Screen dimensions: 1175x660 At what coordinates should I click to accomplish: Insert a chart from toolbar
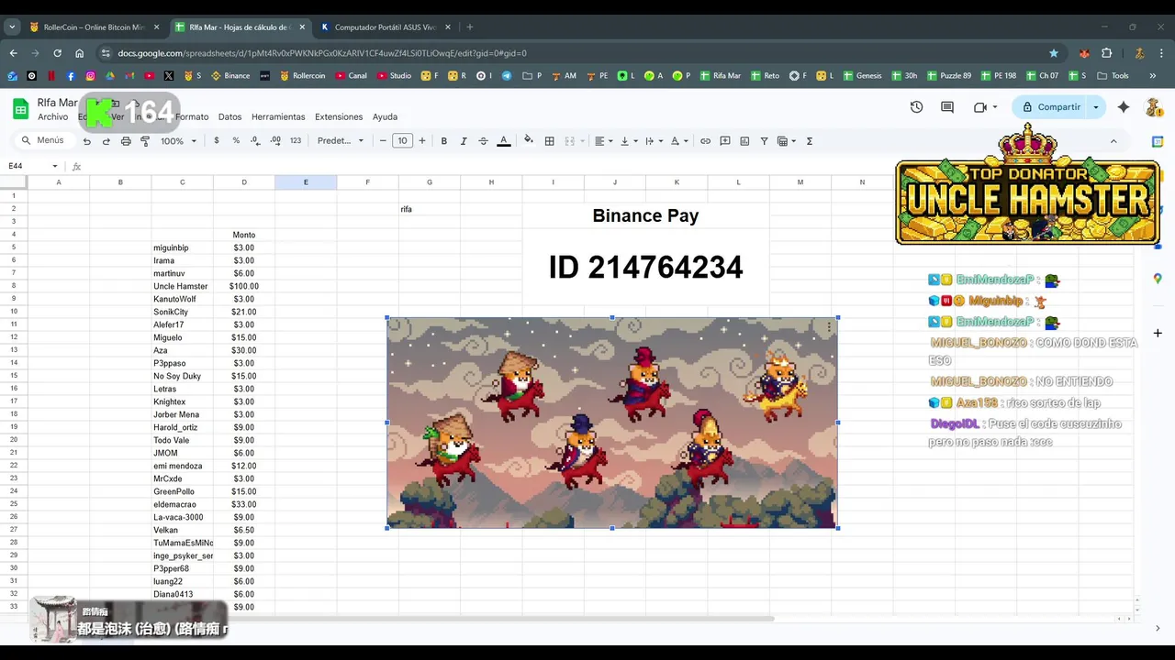(x=744, y=141)
